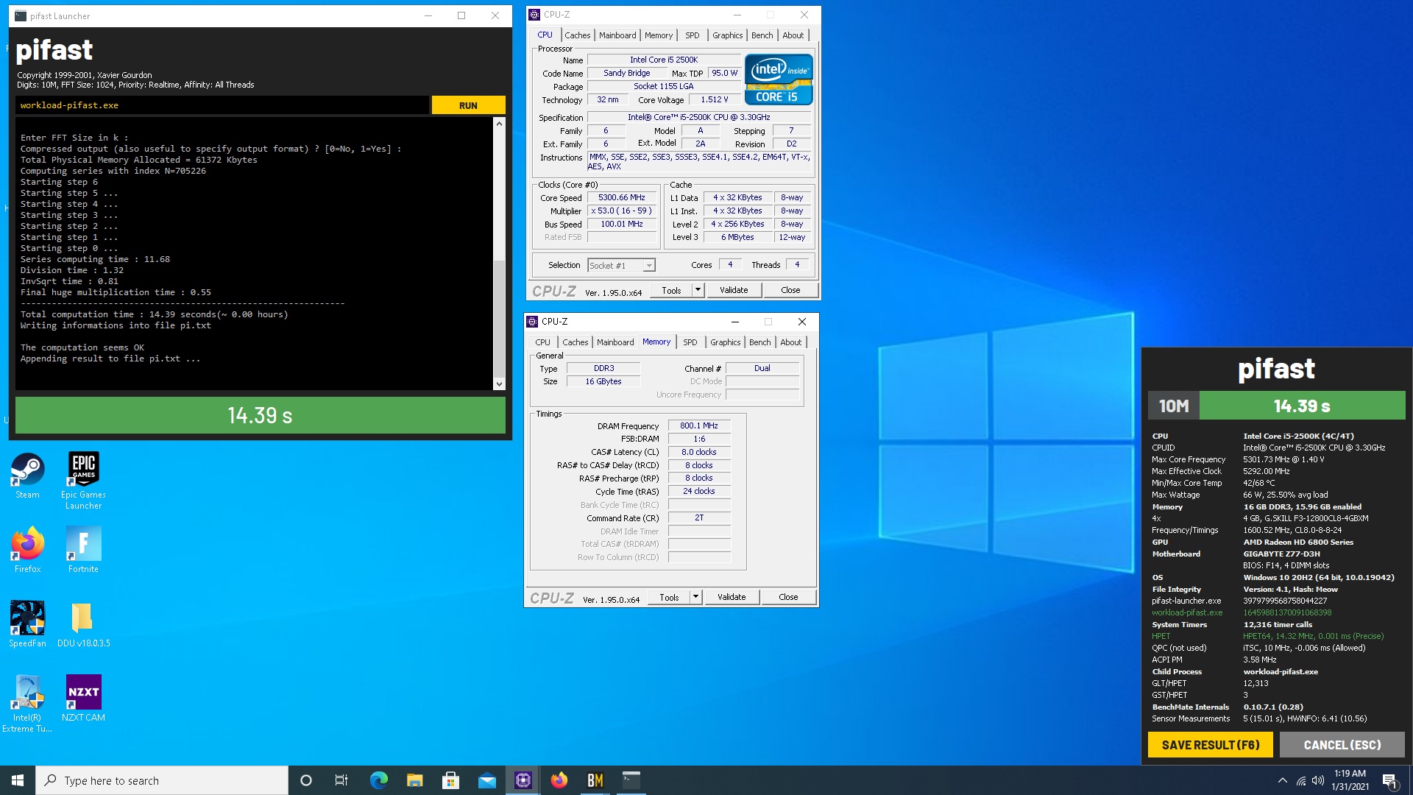Click the 10M digits label in result panel
The height and width of the screenshot is (795, 1413).
(1174, 406)
